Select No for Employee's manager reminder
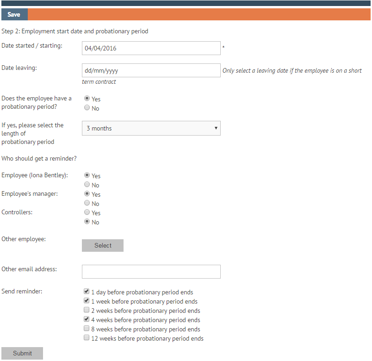Screen dimensions: 372x361 [87, 203]
